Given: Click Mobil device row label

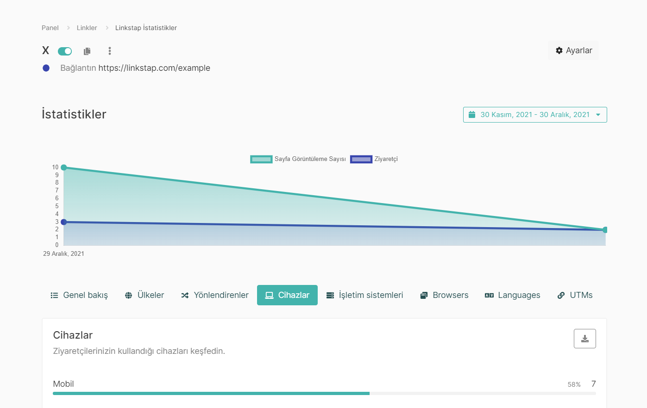Looking at the screenshot, I should [x=63, y=384].
